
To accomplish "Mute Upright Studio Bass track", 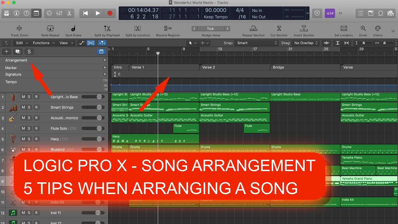I will pos(23,97).
